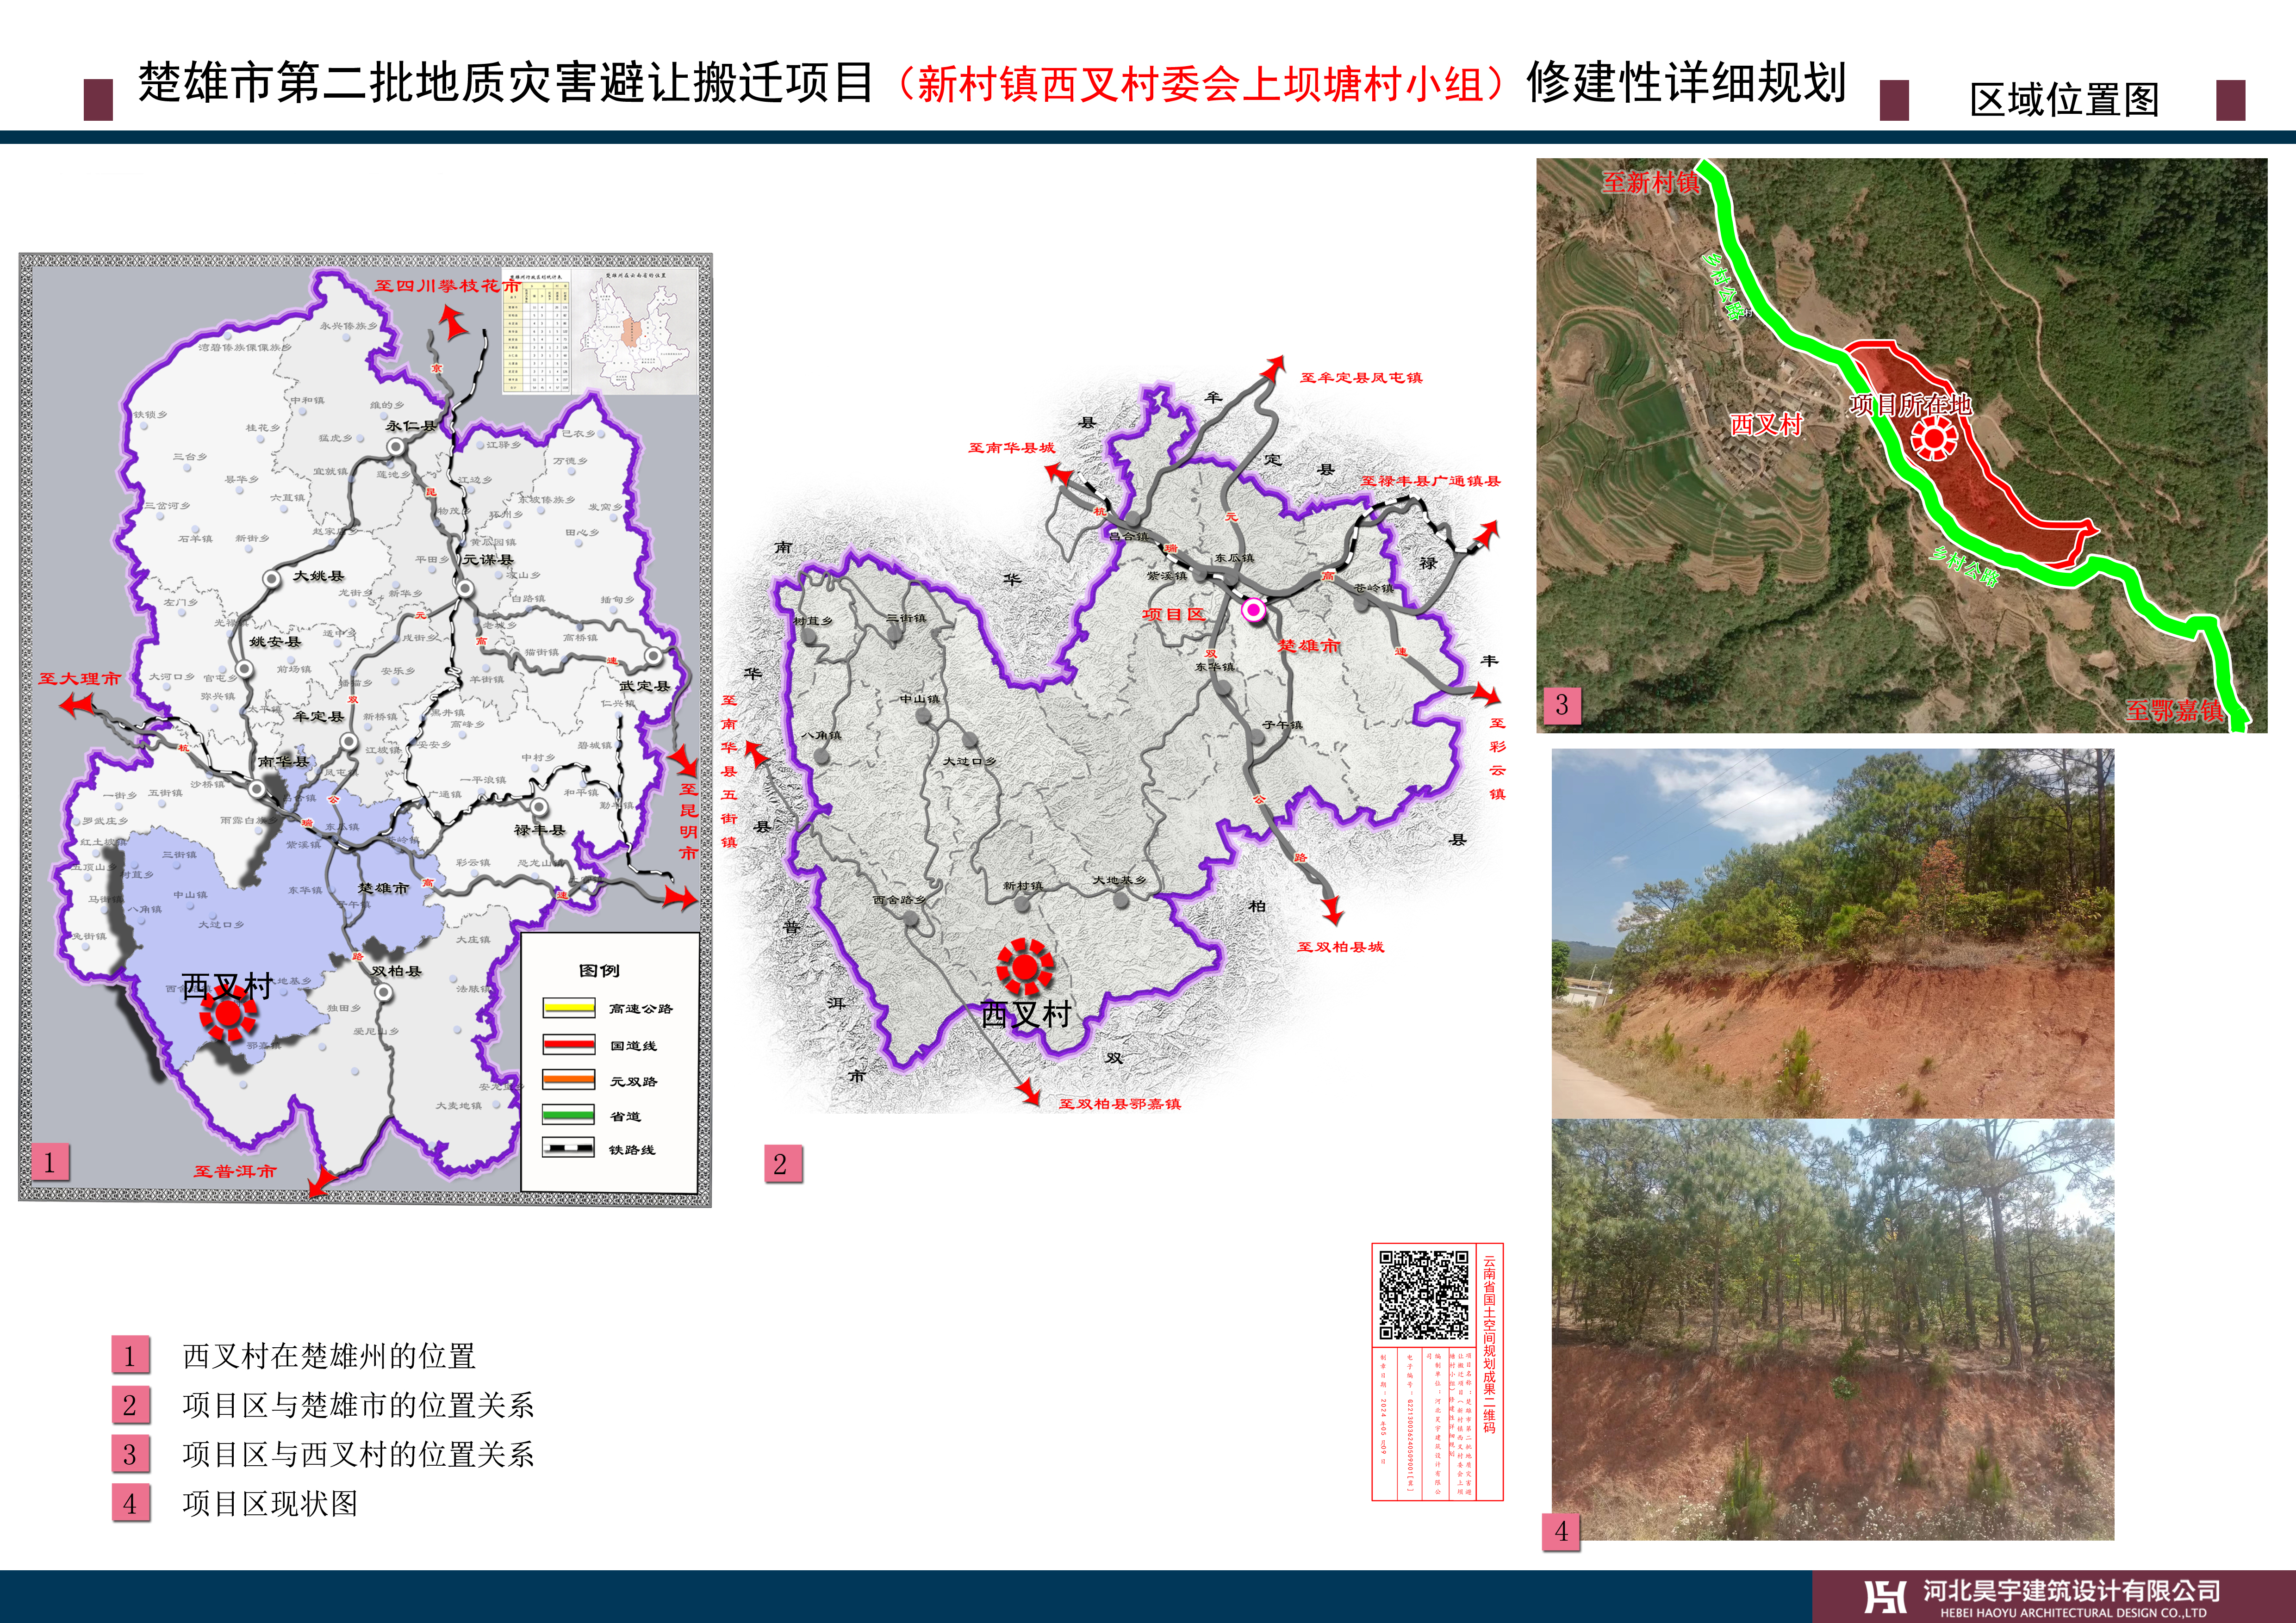
Task: Click the 至新村镇 label on the satellite map
Action: (x=1650, y=182)
